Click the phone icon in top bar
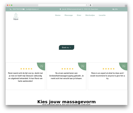Screen dimensions: 133x113 11,9
